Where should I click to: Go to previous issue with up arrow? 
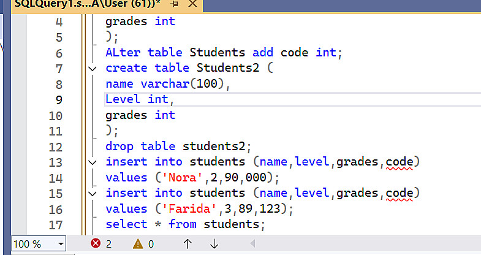click(x=187, y=244)
